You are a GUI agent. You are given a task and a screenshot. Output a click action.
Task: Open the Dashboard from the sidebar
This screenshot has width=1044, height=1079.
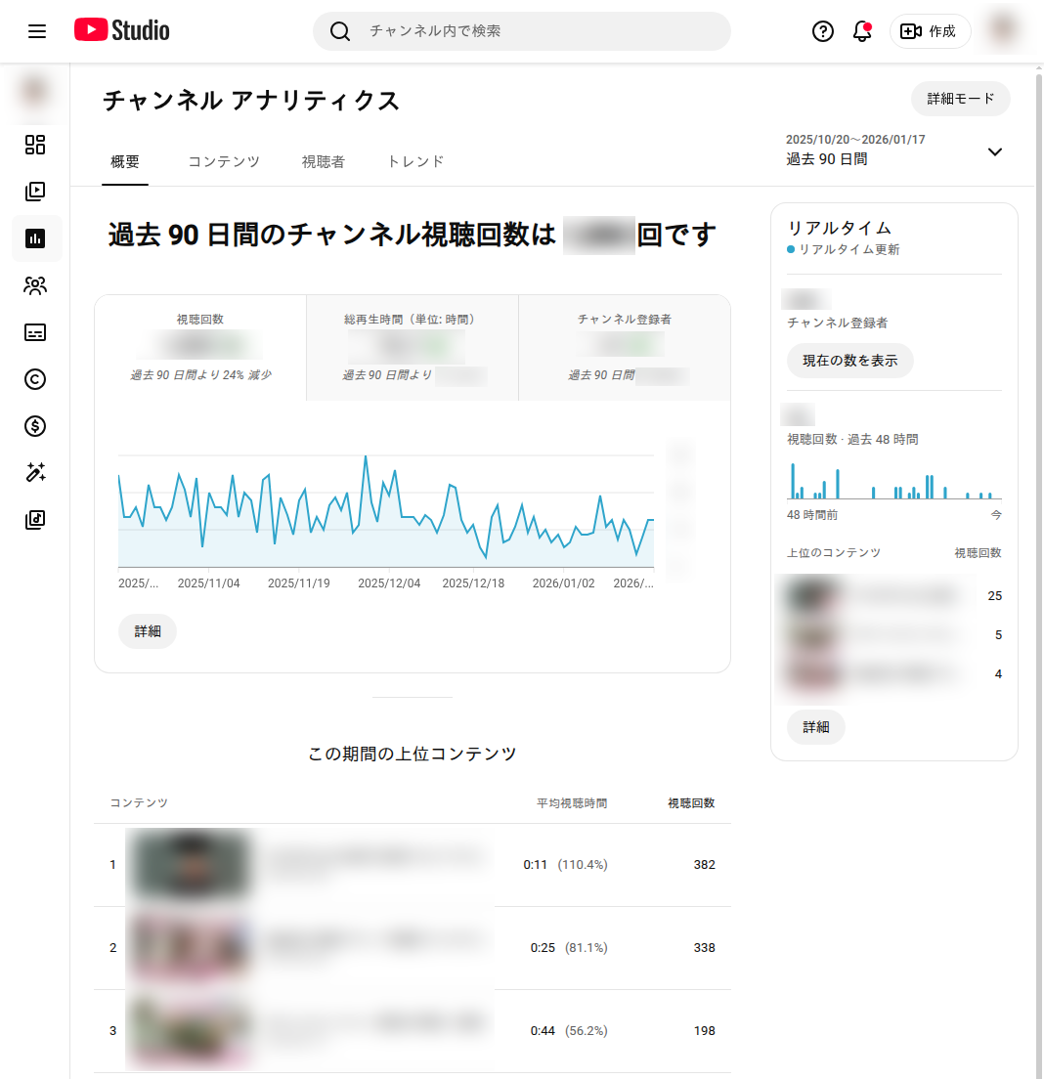[35, 145]
